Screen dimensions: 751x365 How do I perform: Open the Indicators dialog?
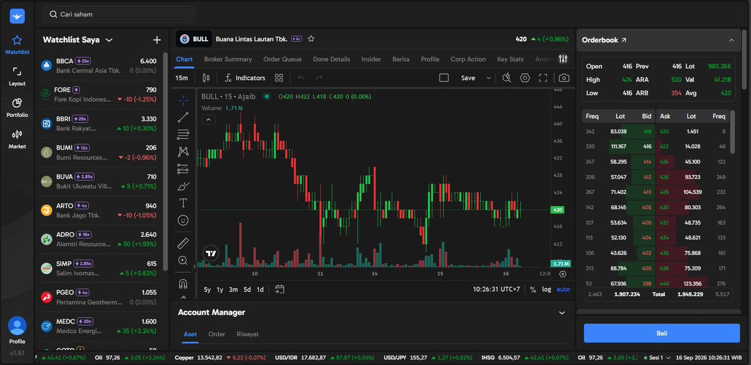point(245,78)
